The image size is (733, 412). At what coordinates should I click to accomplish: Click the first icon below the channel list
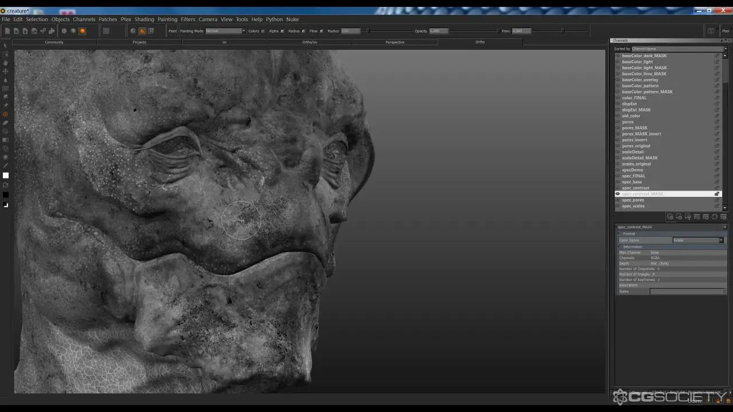click(x=670, y=217)
